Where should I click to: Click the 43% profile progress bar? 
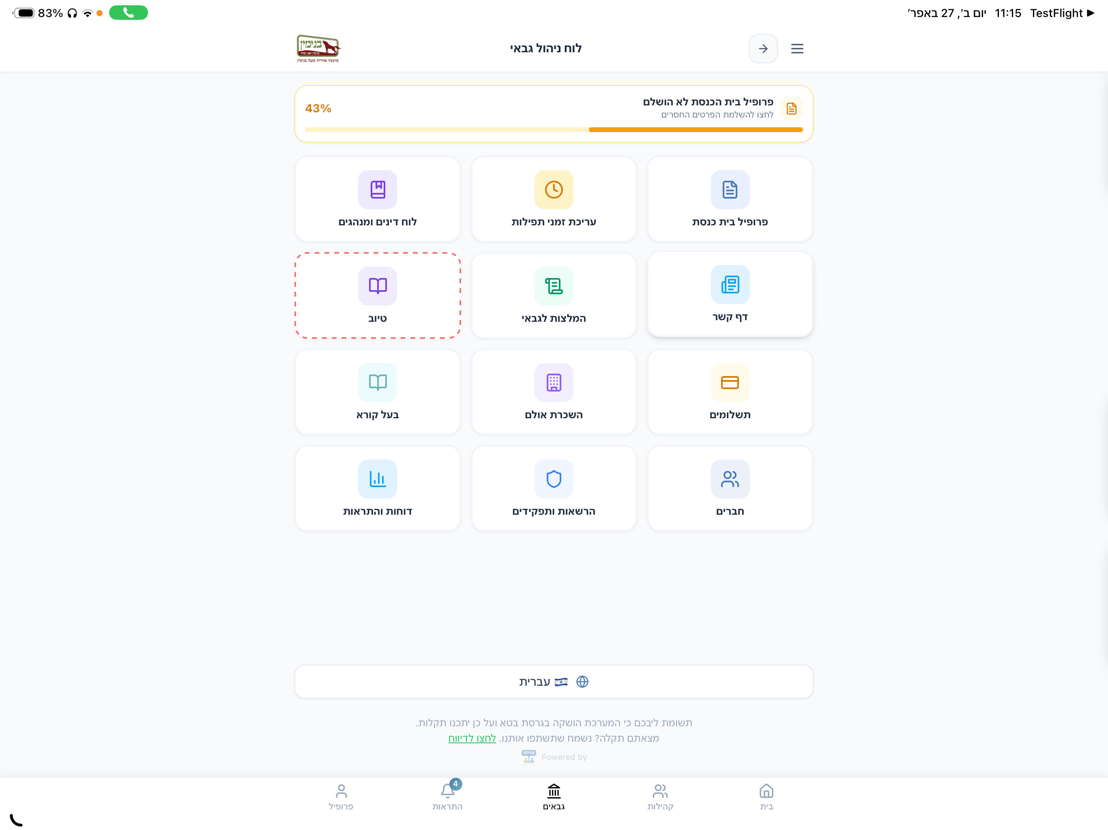point(554,130)
